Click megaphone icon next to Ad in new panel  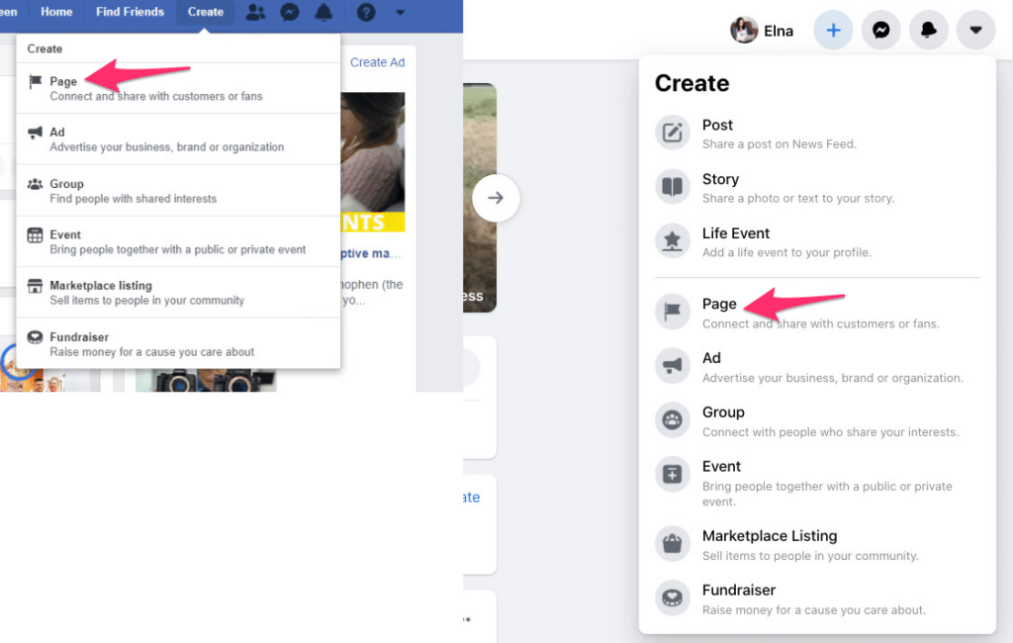672,366
